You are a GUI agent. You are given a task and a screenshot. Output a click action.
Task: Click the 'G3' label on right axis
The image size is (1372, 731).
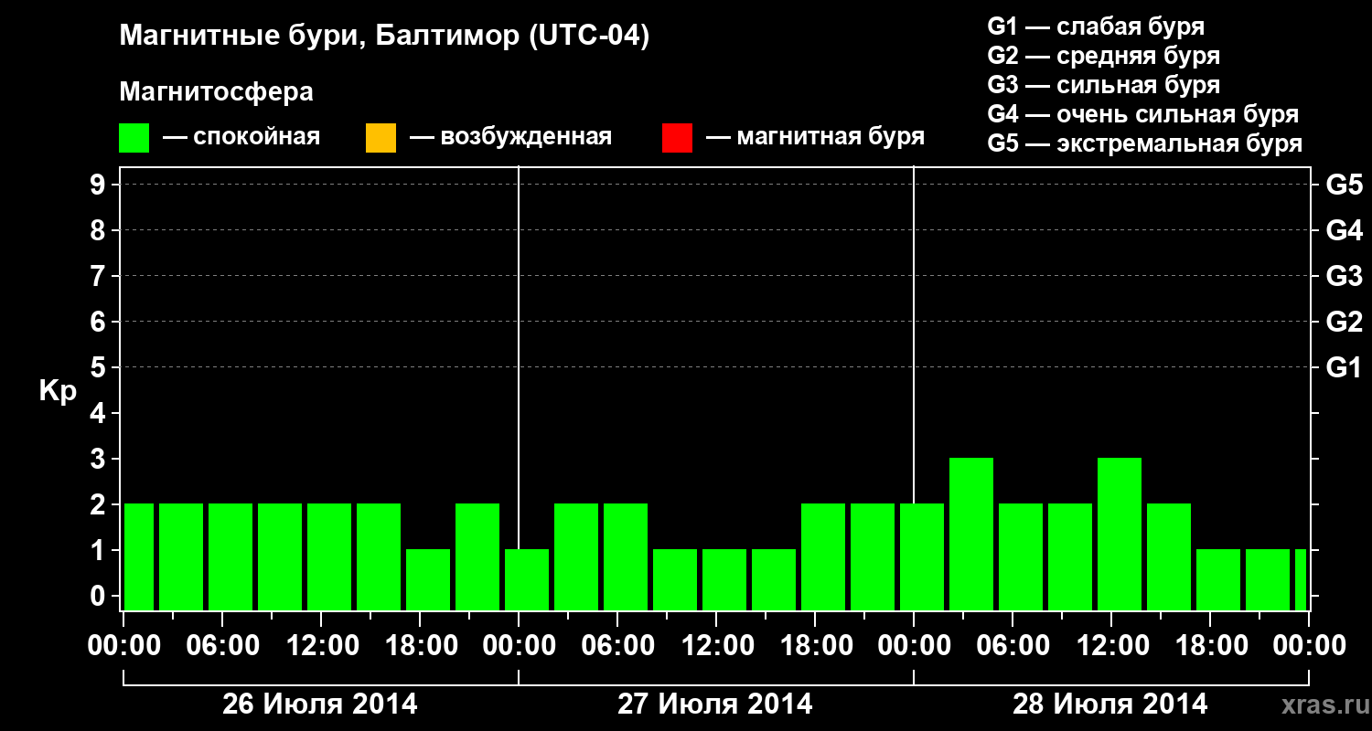pos(1344,276)
